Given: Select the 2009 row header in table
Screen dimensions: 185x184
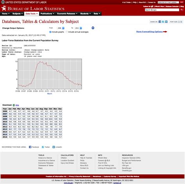Looking at the screenshot, I should 5,119.
